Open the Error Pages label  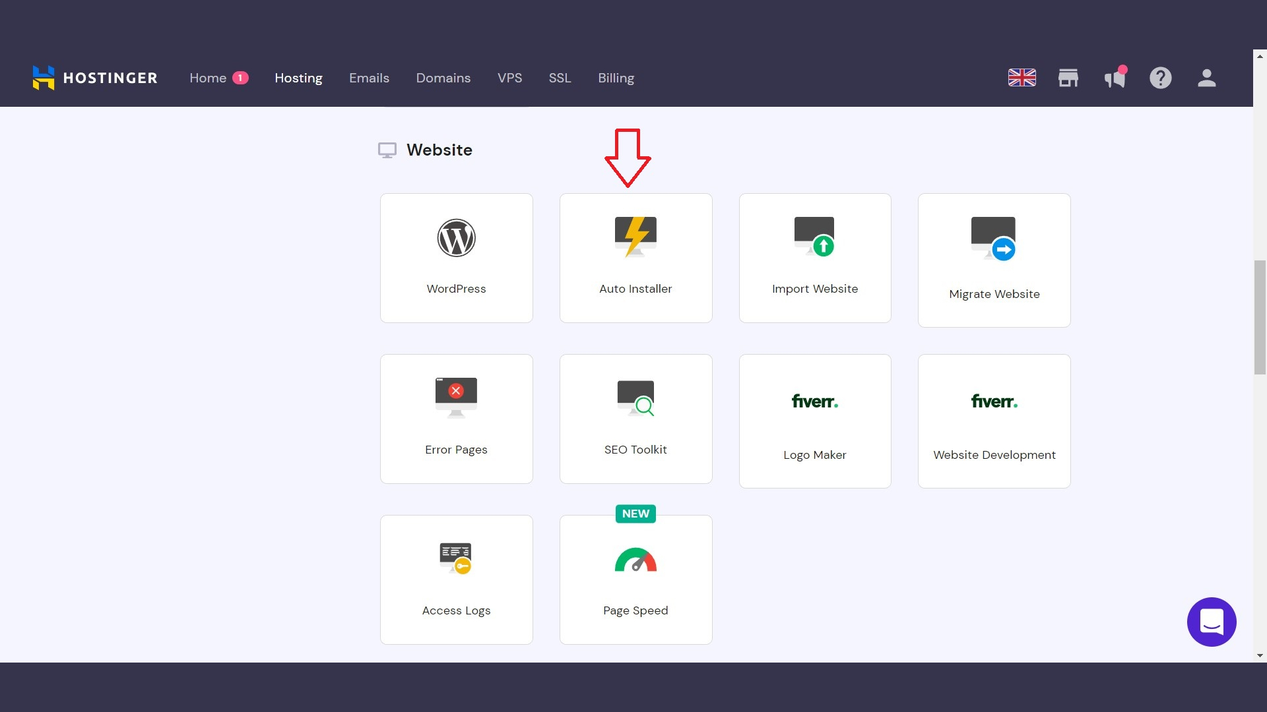click(x=456, y=450)
